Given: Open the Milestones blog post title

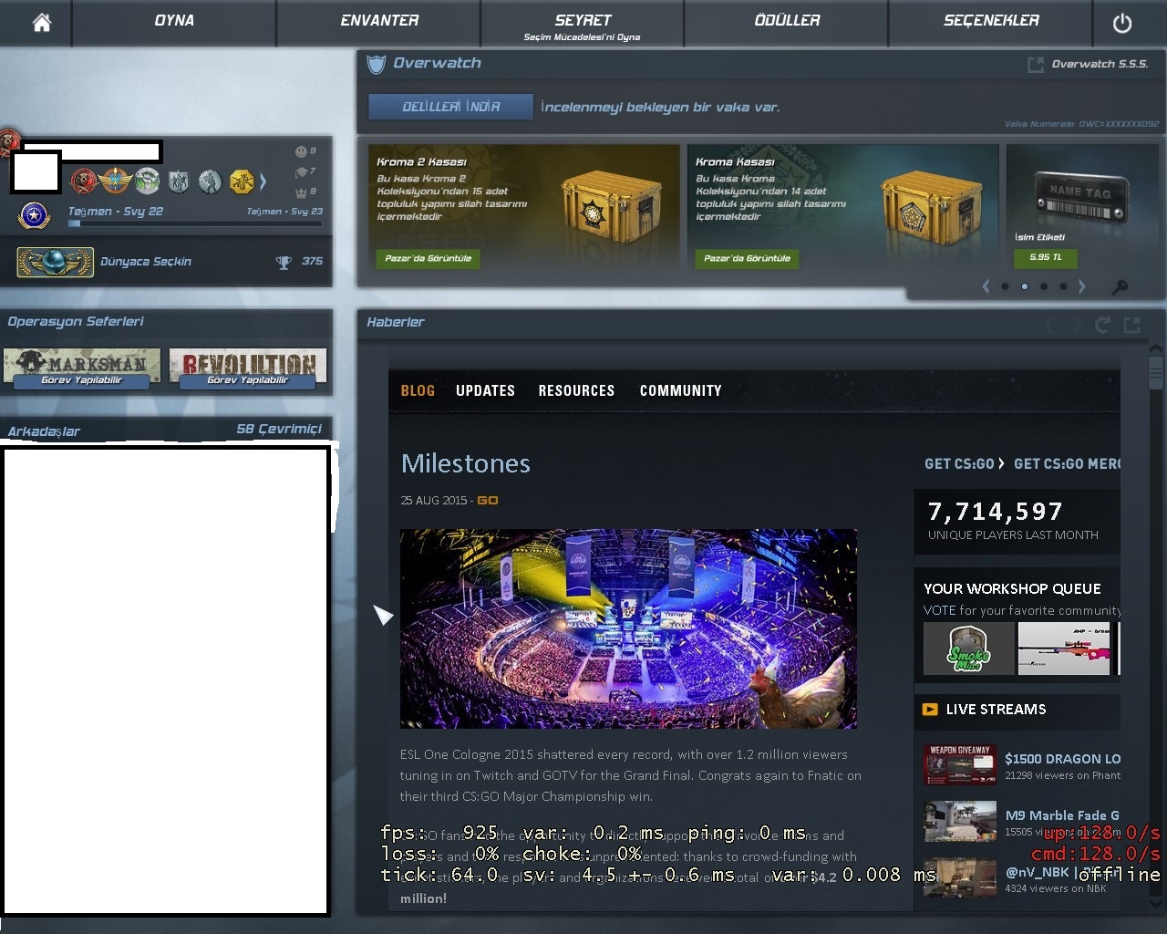Looking at the screenshot, I should (x=465, y=463).
